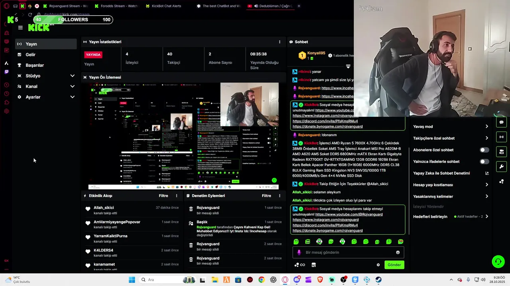Select Gelir in the sidebar
Viewport: 510px width, 286px height.
click(x=46, y=54)
